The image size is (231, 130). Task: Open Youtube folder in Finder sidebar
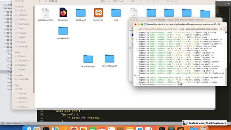click(22, 33)
